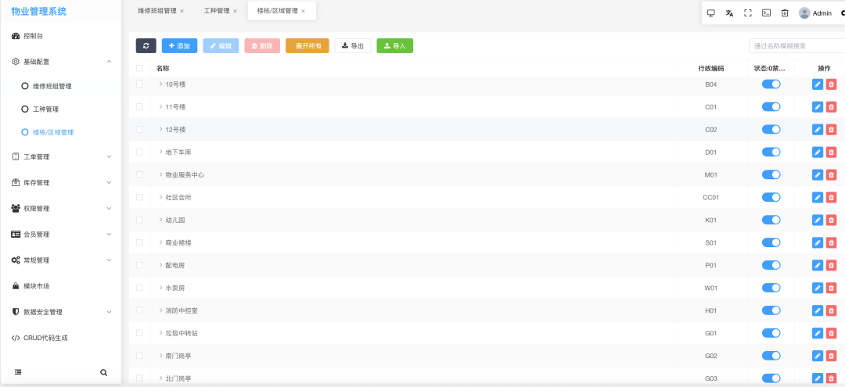The width and height of the screenshot is (845, 387).
Task: Click the green 导入 import button
Action: click(x=395, y=46)
